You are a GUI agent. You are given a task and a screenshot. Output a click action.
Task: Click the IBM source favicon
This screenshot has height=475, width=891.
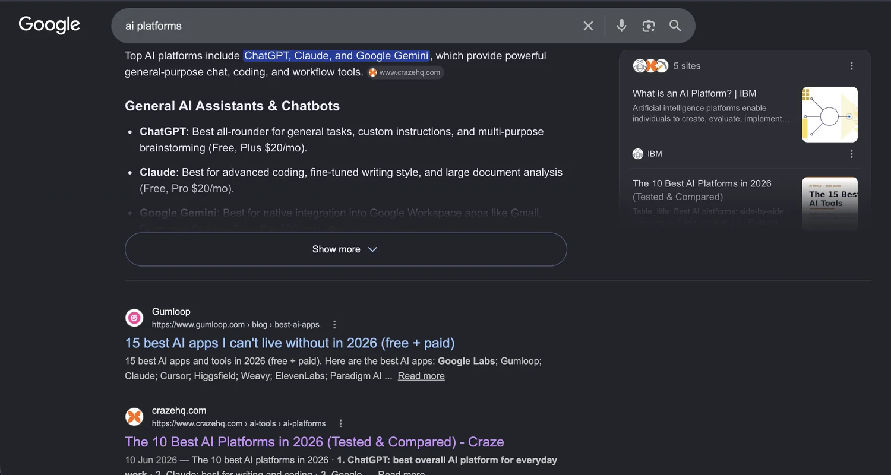638,154
